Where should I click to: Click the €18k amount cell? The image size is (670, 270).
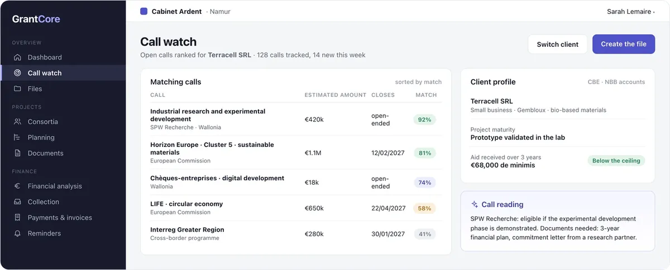tap(312, 183)
